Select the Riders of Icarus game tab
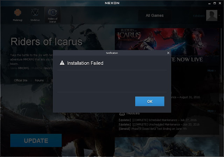This screenshot has height=157, width=224. point(52,15)
